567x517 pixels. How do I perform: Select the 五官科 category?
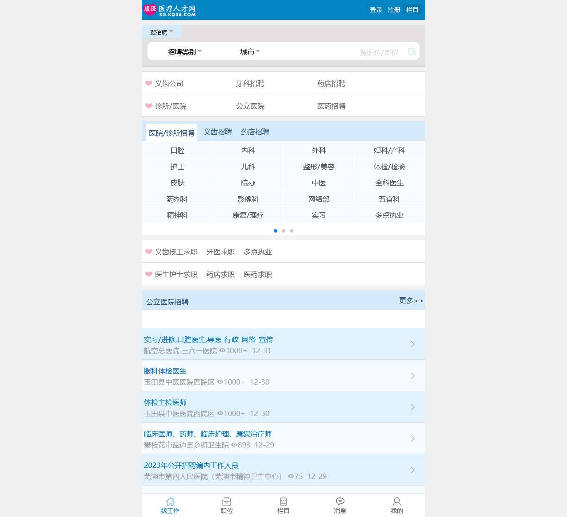(x=389, y=199)
